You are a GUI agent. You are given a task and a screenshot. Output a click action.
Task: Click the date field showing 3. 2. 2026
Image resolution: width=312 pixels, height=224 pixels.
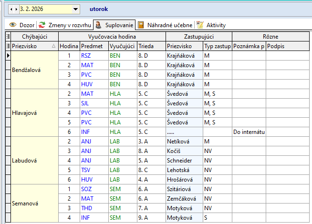coord(44,9)
